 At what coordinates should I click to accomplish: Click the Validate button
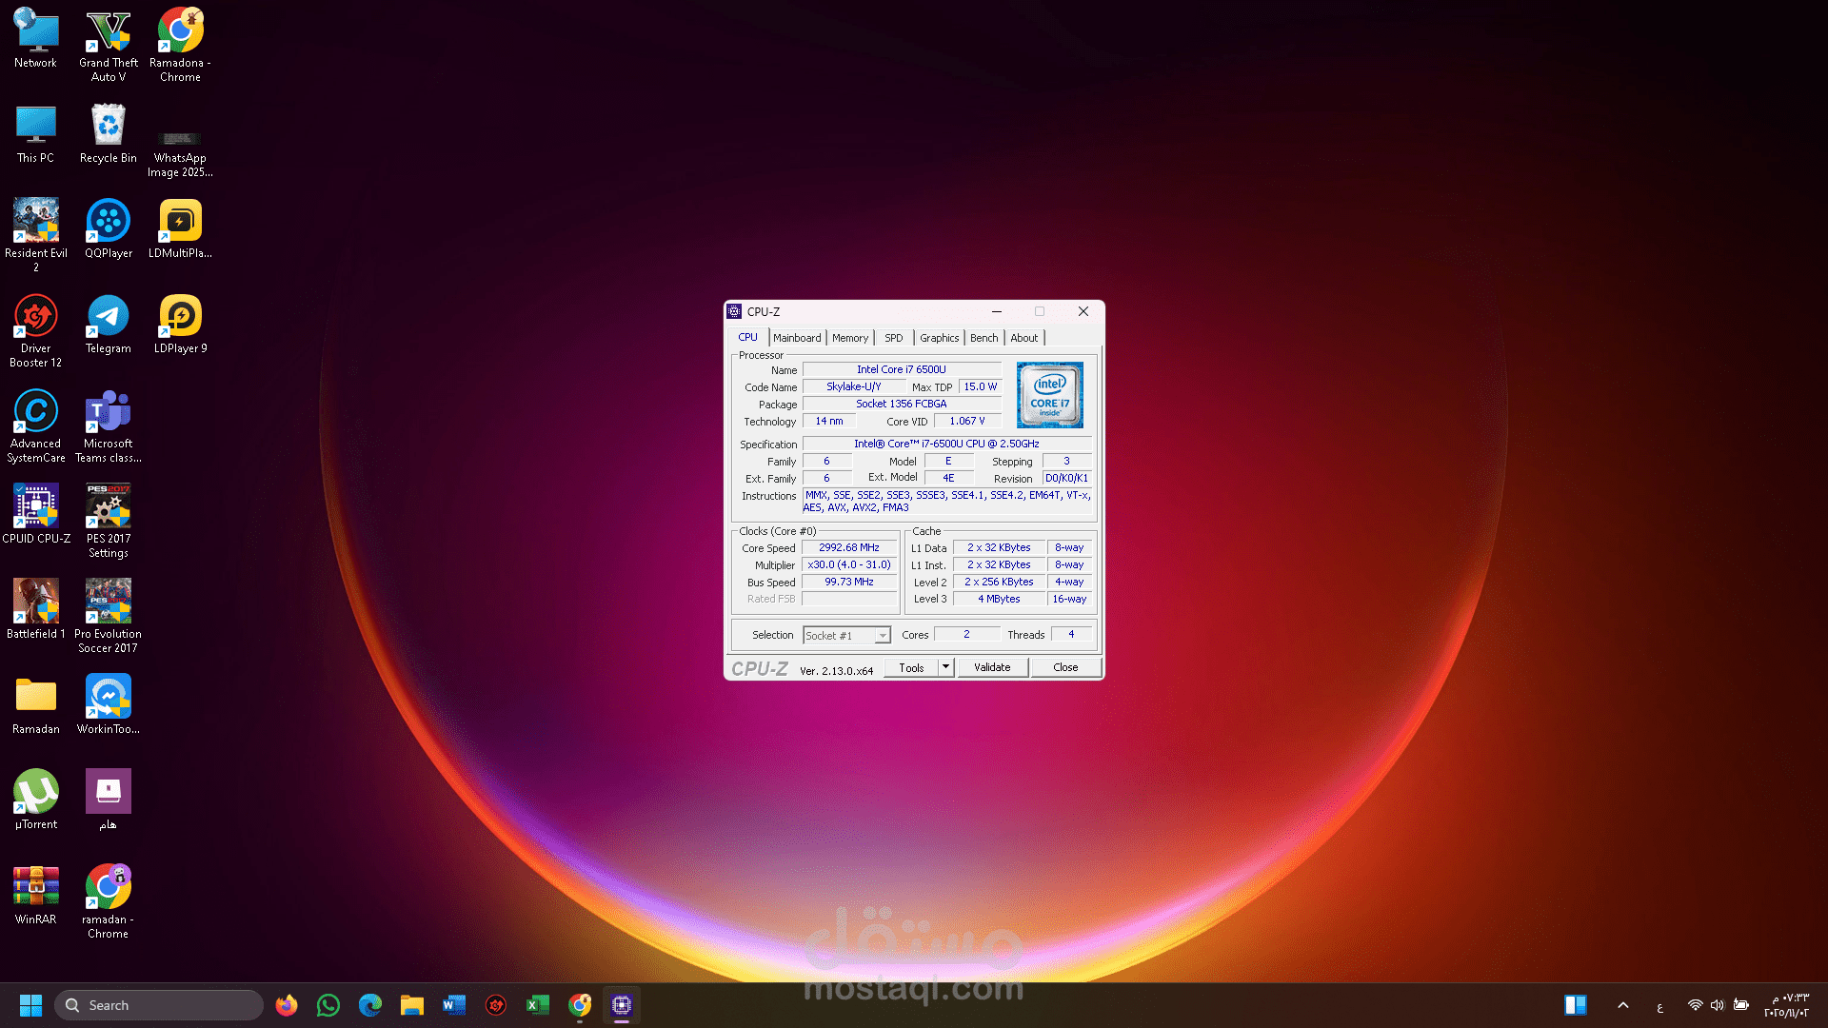coord(992,667)
